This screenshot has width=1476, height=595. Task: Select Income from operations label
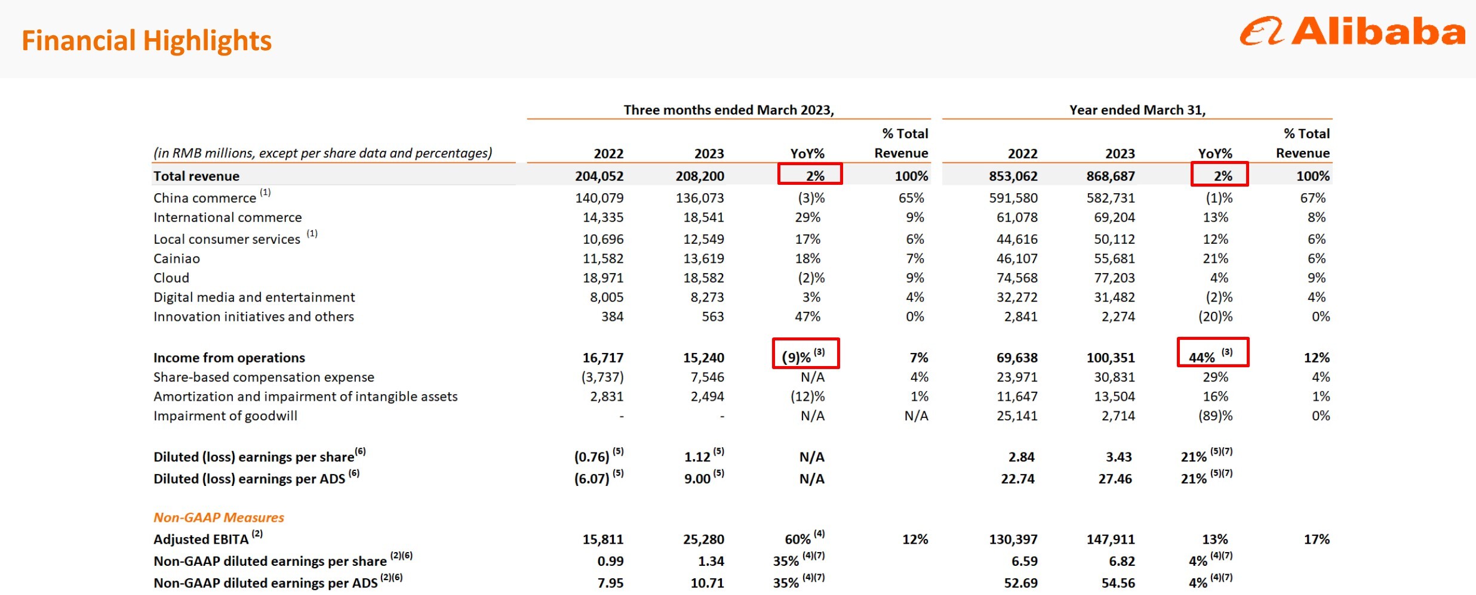(229, 358)
